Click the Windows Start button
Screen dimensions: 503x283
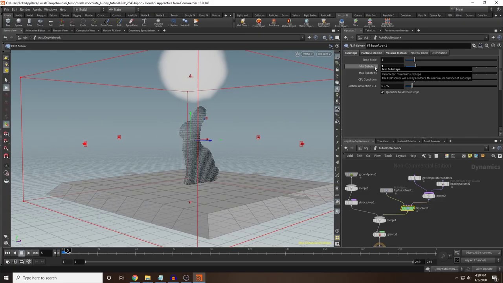[x=6, y=278]
